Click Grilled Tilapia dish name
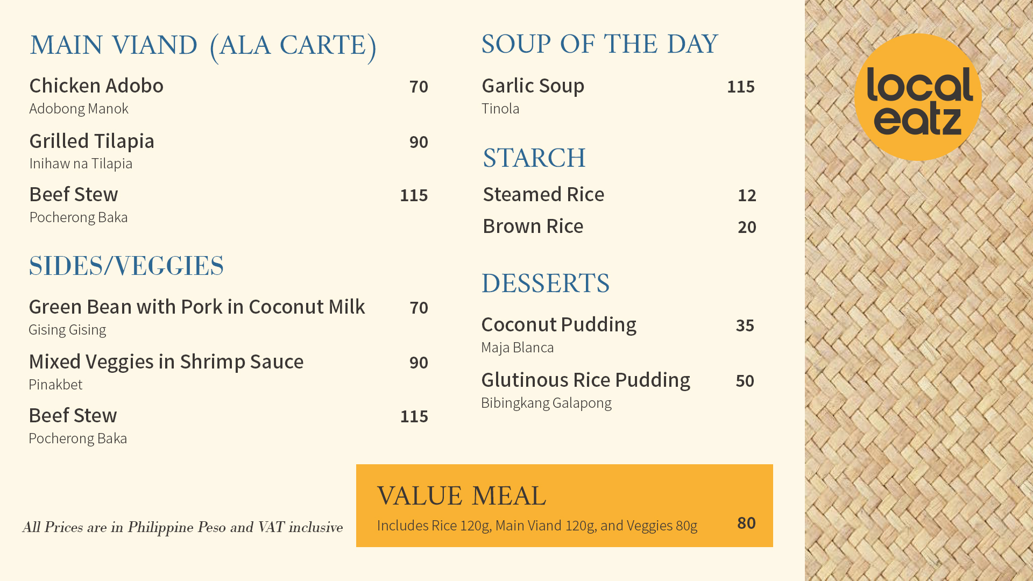The height and width of the screenshot is (581, 1033). point(91,141)
